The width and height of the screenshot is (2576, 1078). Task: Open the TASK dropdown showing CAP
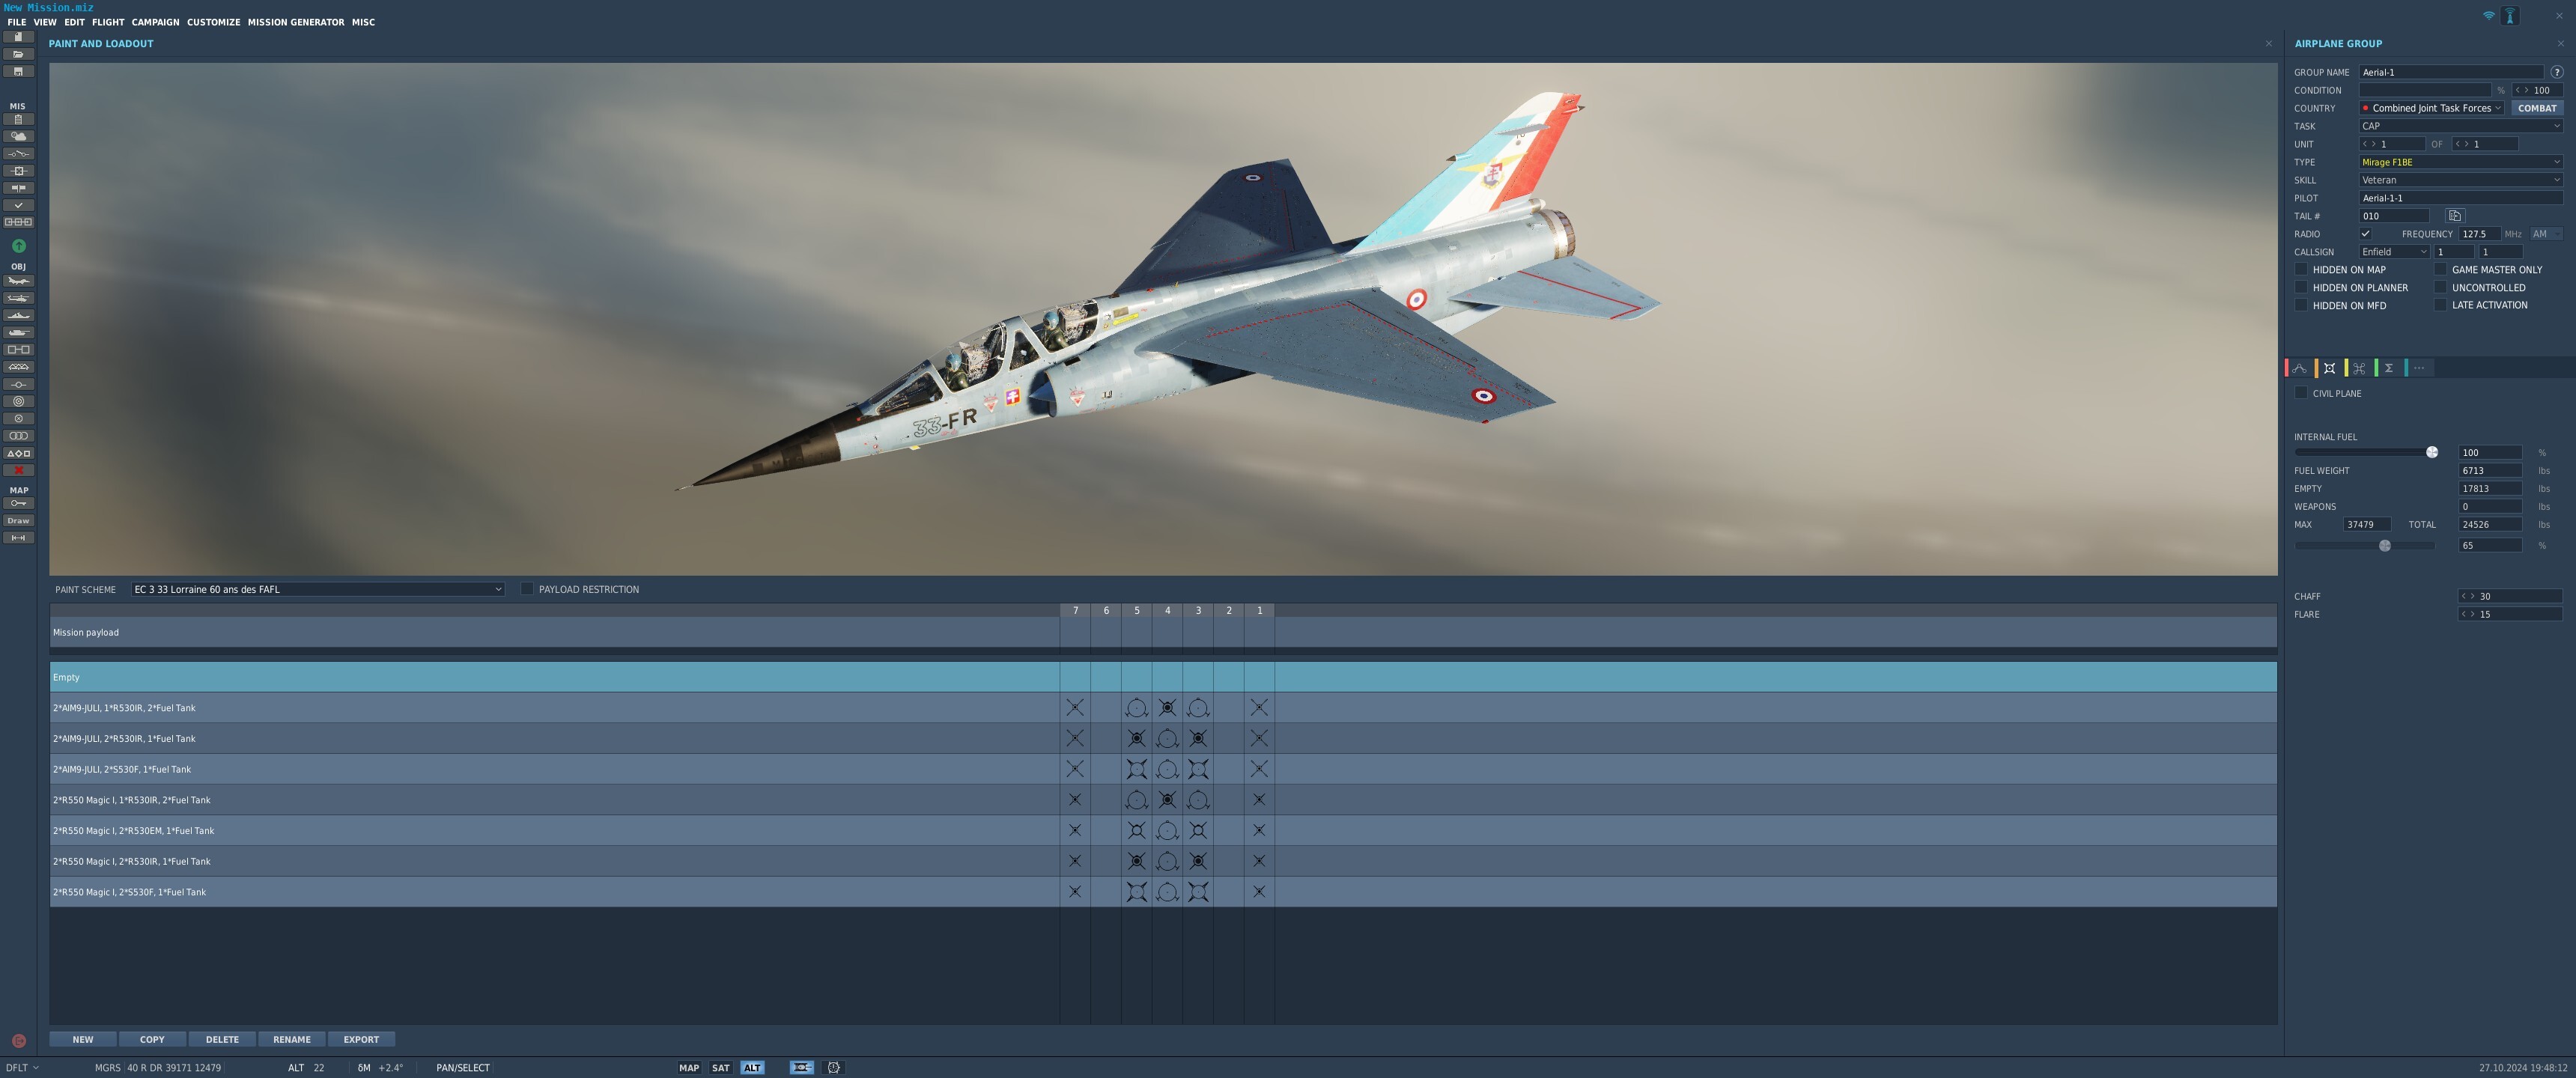tap(2460, 126)
